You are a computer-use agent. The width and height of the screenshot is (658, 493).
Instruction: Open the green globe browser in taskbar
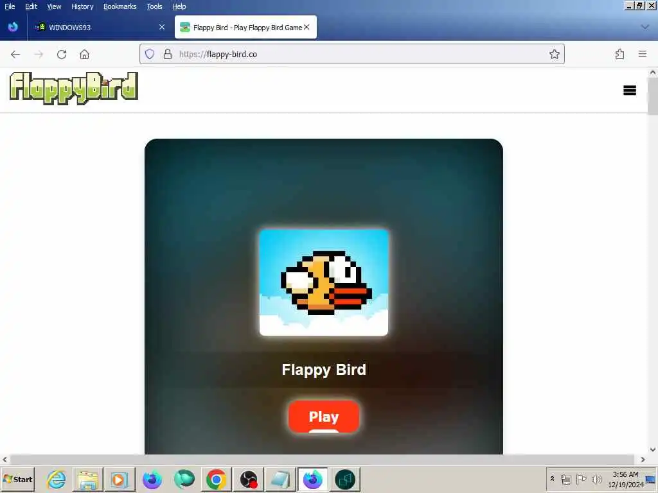coord(184,479)
